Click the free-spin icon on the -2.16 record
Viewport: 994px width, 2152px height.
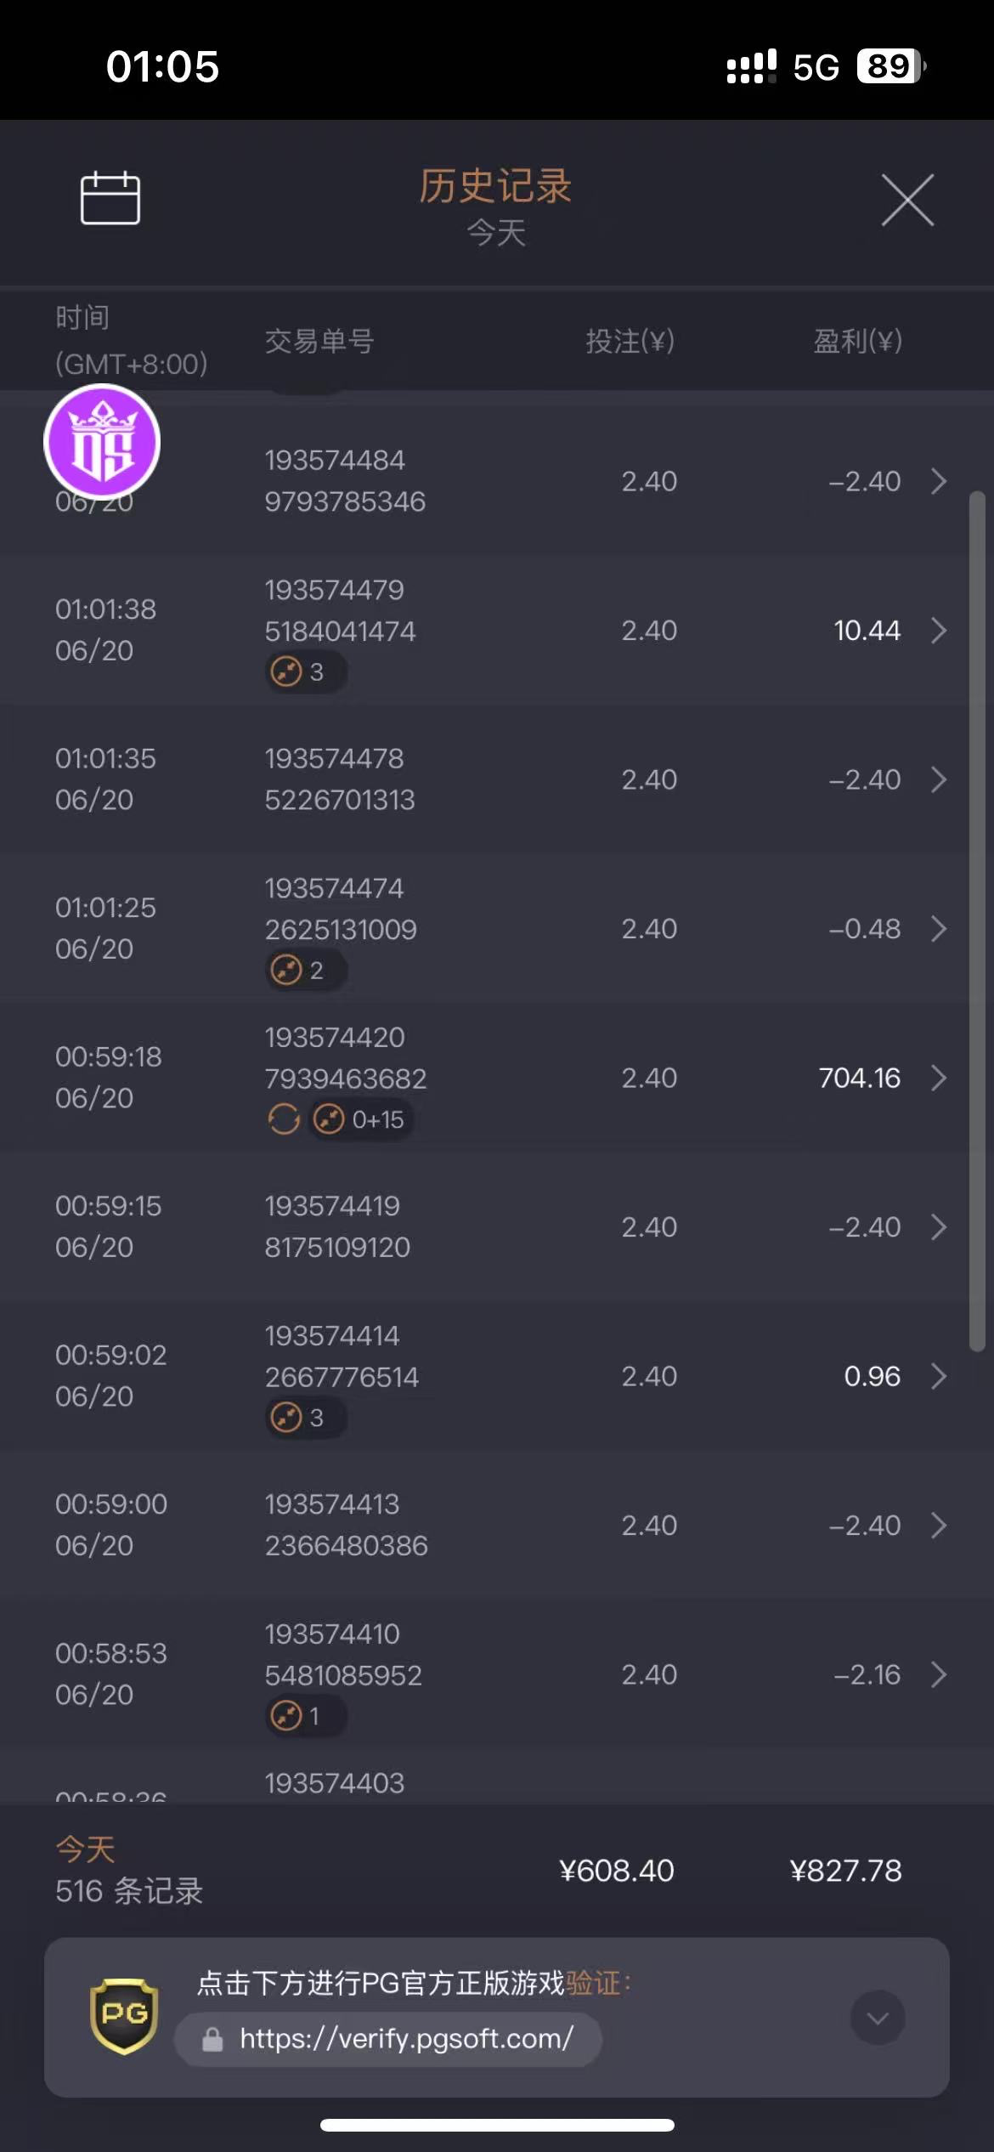point(286,1716)
